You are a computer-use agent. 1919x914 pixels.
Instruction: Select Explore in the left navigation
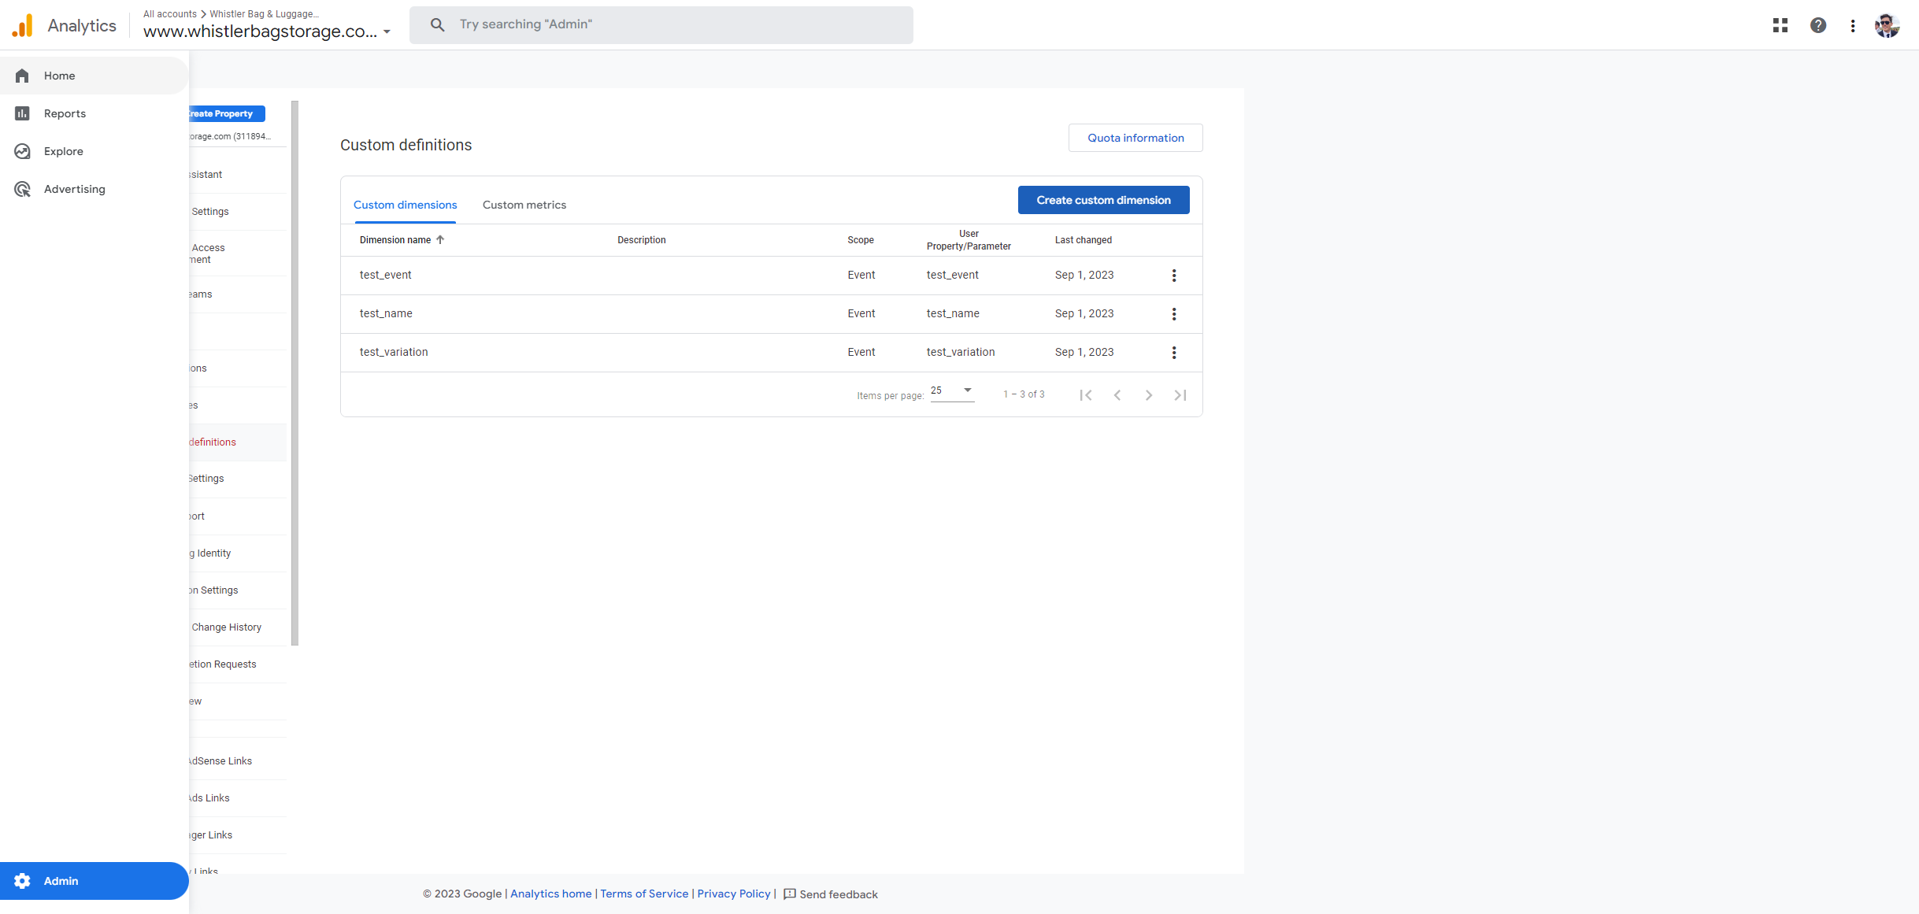click(94, 151)
